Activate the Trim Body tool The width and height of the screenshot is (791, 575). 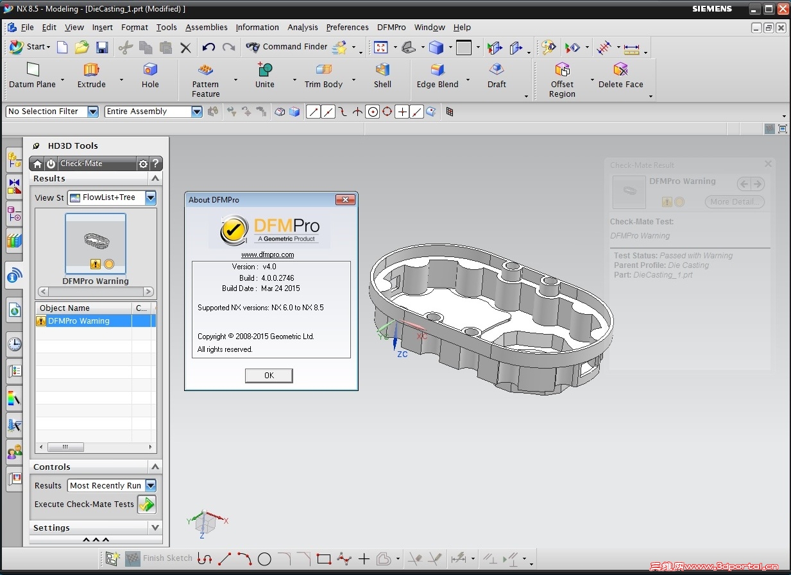click(323, 76)
